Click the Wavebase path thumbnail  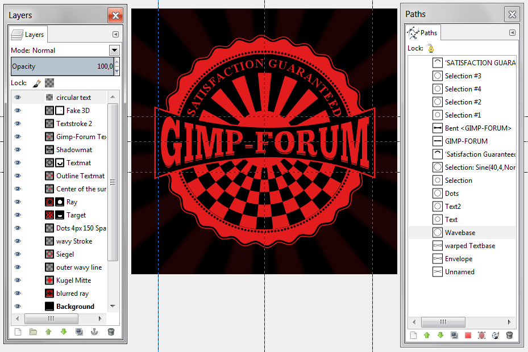coord(438,233)
